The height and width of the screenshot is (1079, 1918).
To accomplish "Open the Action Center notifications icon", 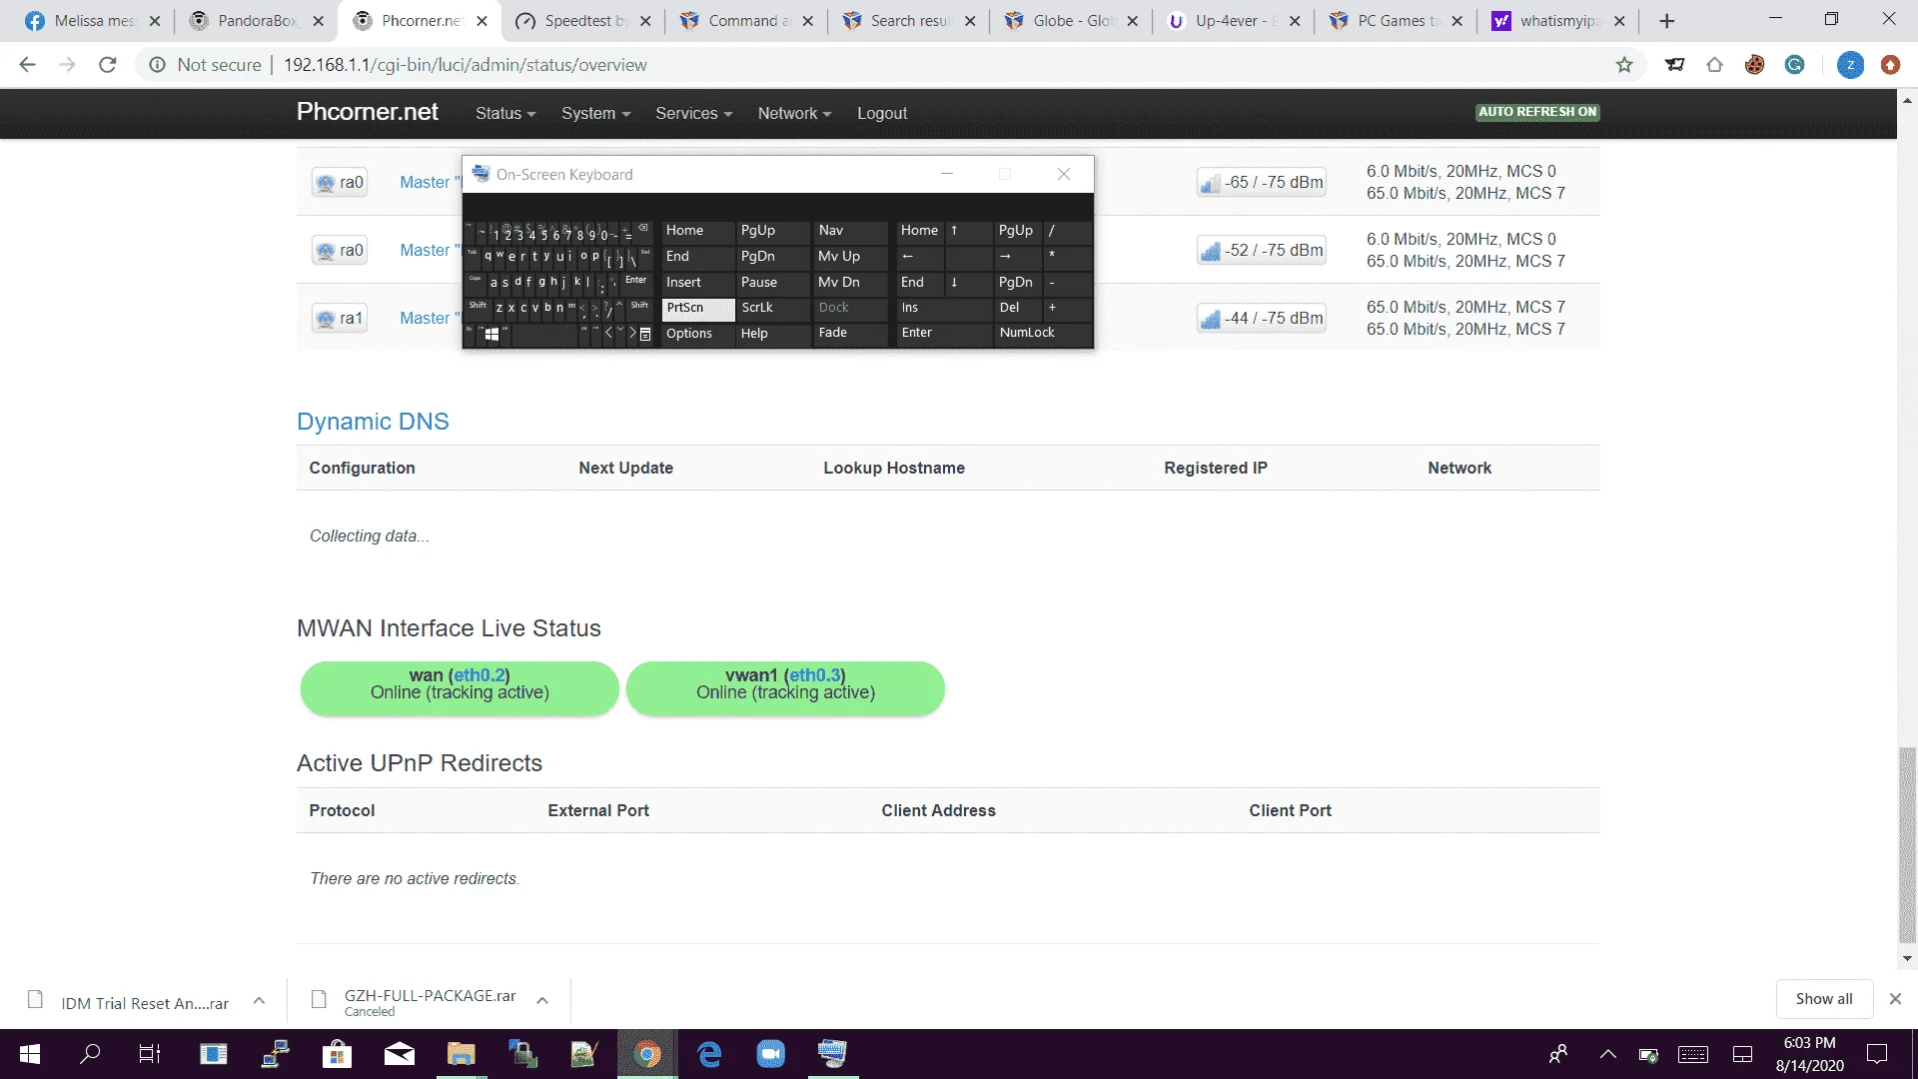I will 1877,1054.
